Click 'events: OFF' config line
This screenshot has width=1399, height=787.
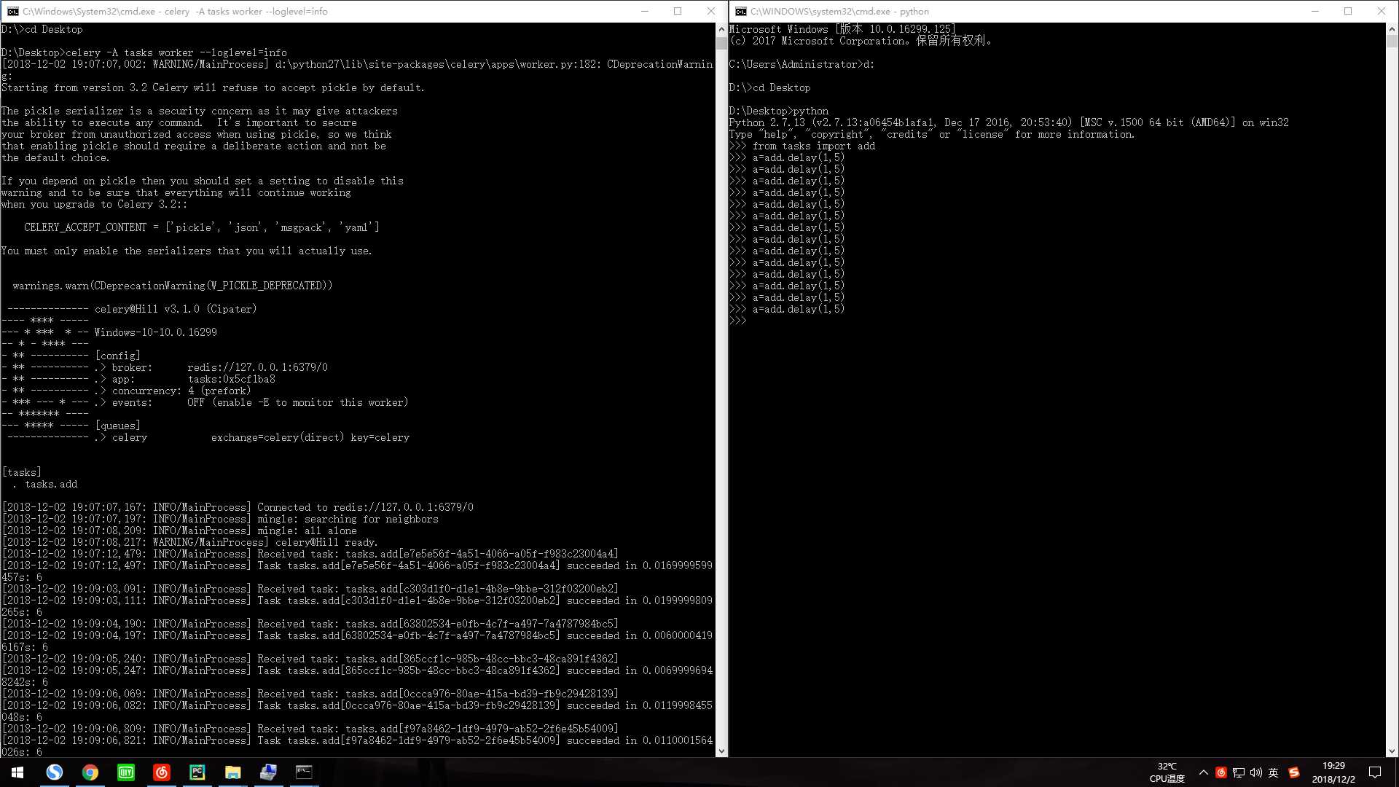[251, 402]
